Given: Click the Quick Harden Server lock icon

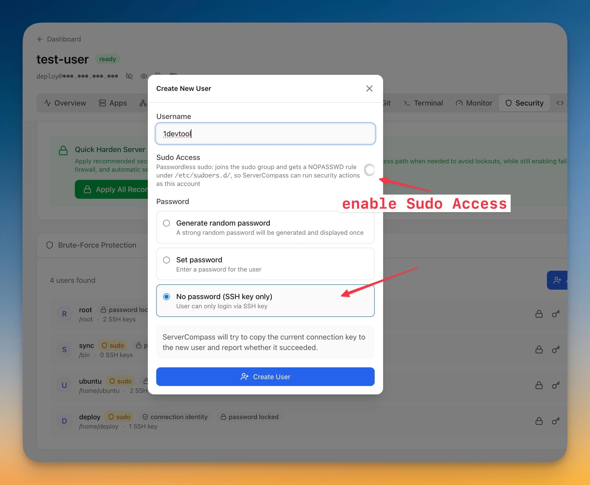Looking at the screenshot, I should 63,150.
